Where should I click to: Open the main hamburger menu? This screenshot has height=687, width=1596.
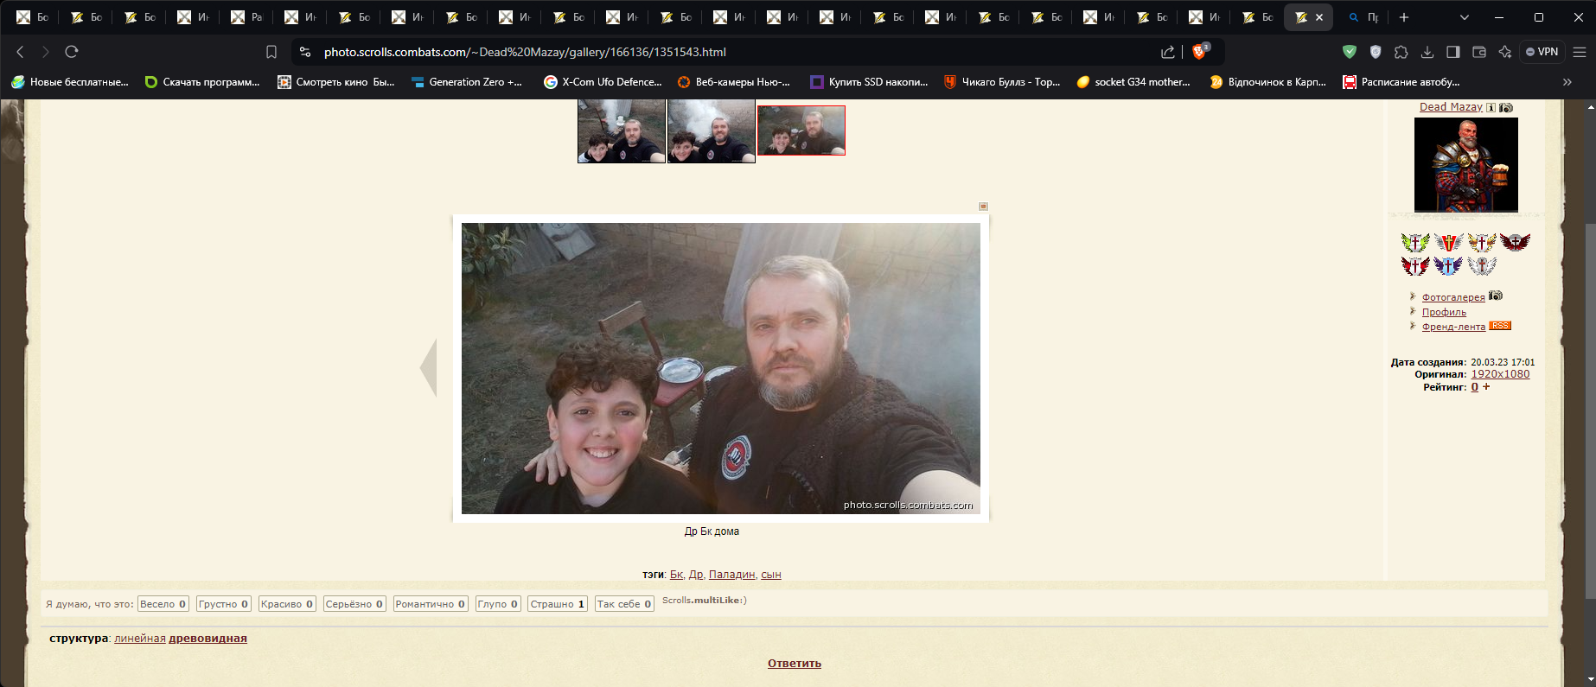[x=1580, y=52]
